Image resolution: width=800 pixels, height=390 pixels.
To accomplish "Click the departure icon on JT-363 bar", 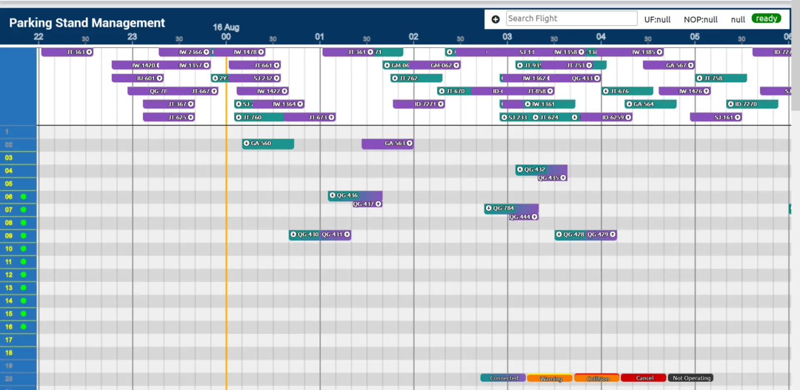I will 89,52.
